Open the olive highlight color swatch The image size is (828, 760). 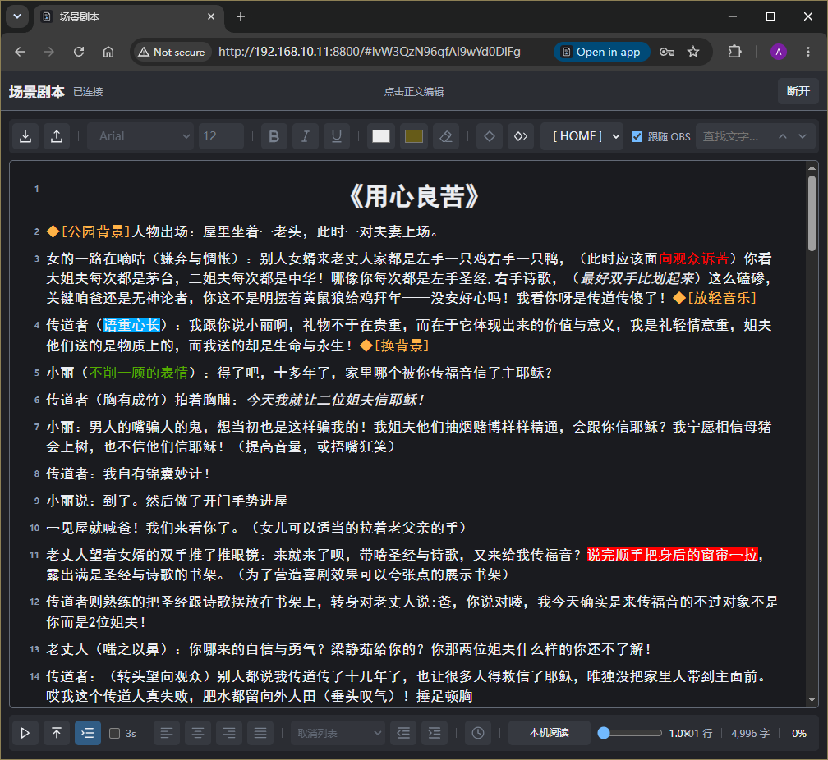coord(413,137)
